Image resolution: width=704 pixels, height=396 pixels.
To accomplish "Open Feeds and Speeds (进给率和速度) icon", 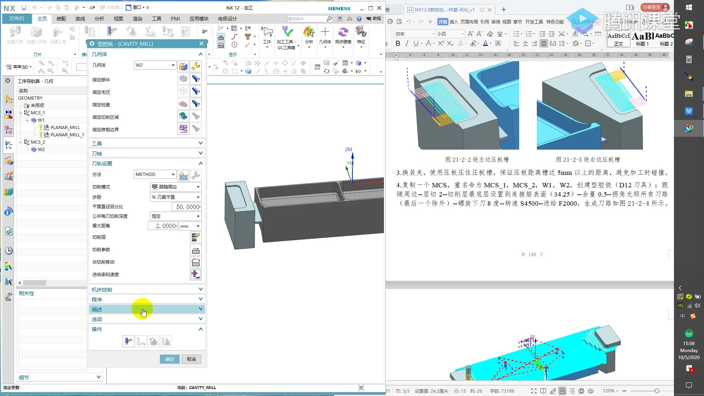I will [x=195, y=275].
